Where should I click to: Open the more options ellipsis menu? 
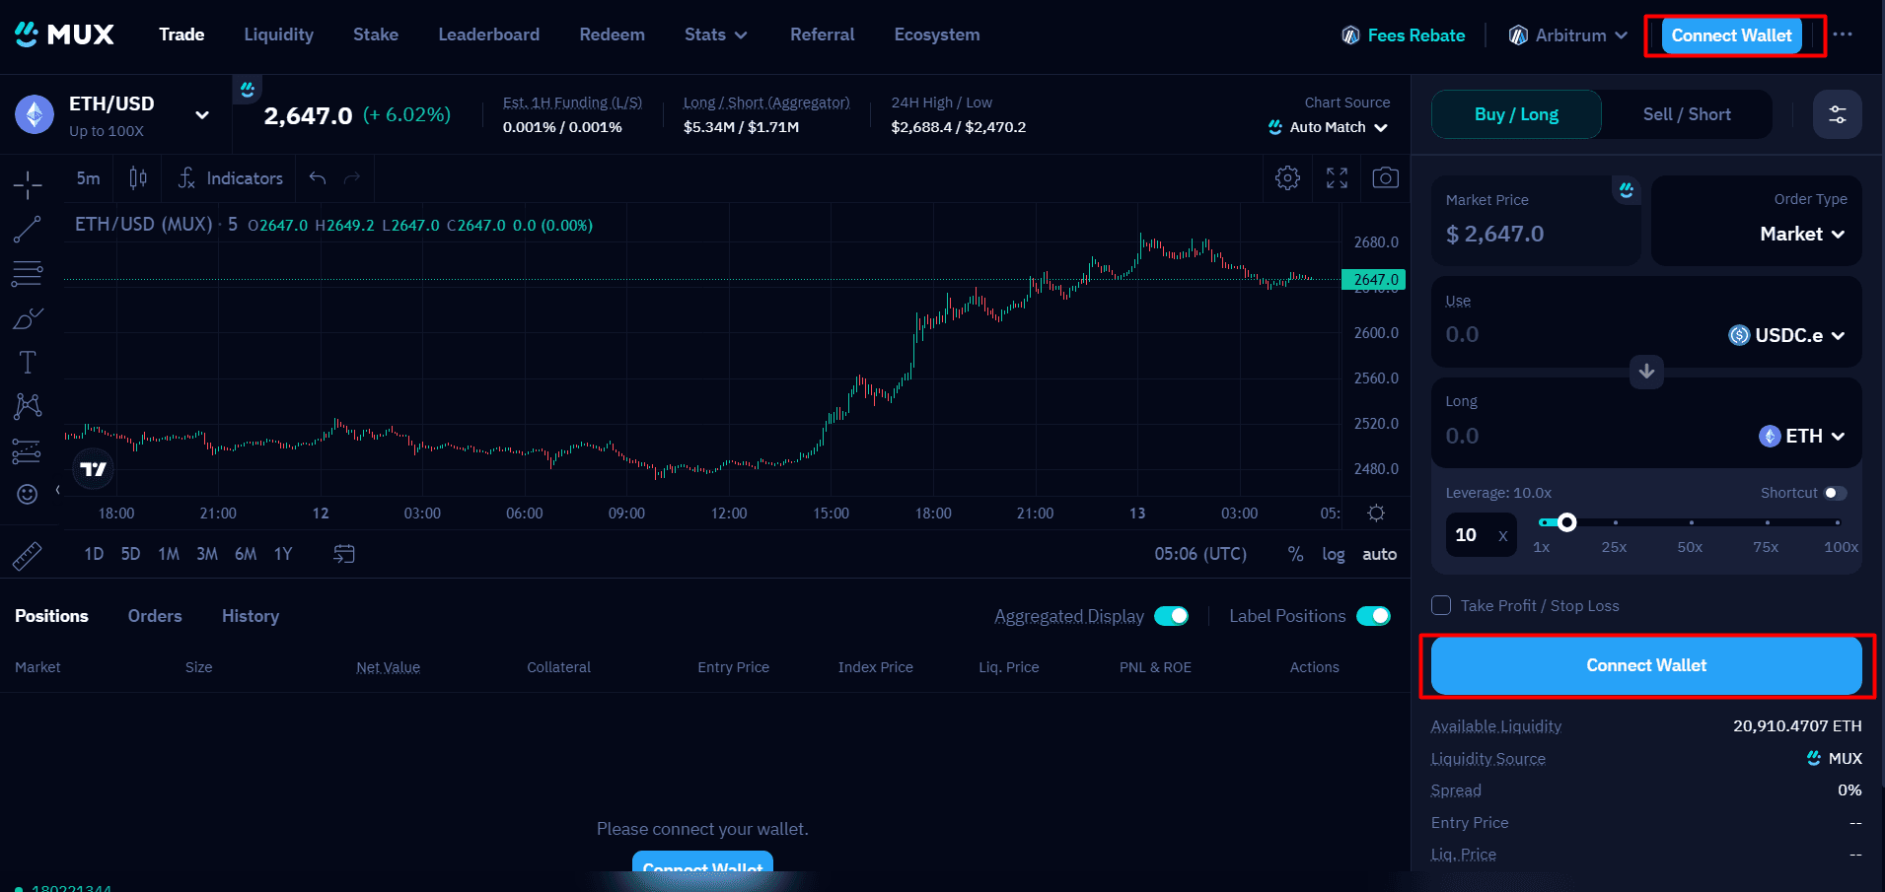1843,34
